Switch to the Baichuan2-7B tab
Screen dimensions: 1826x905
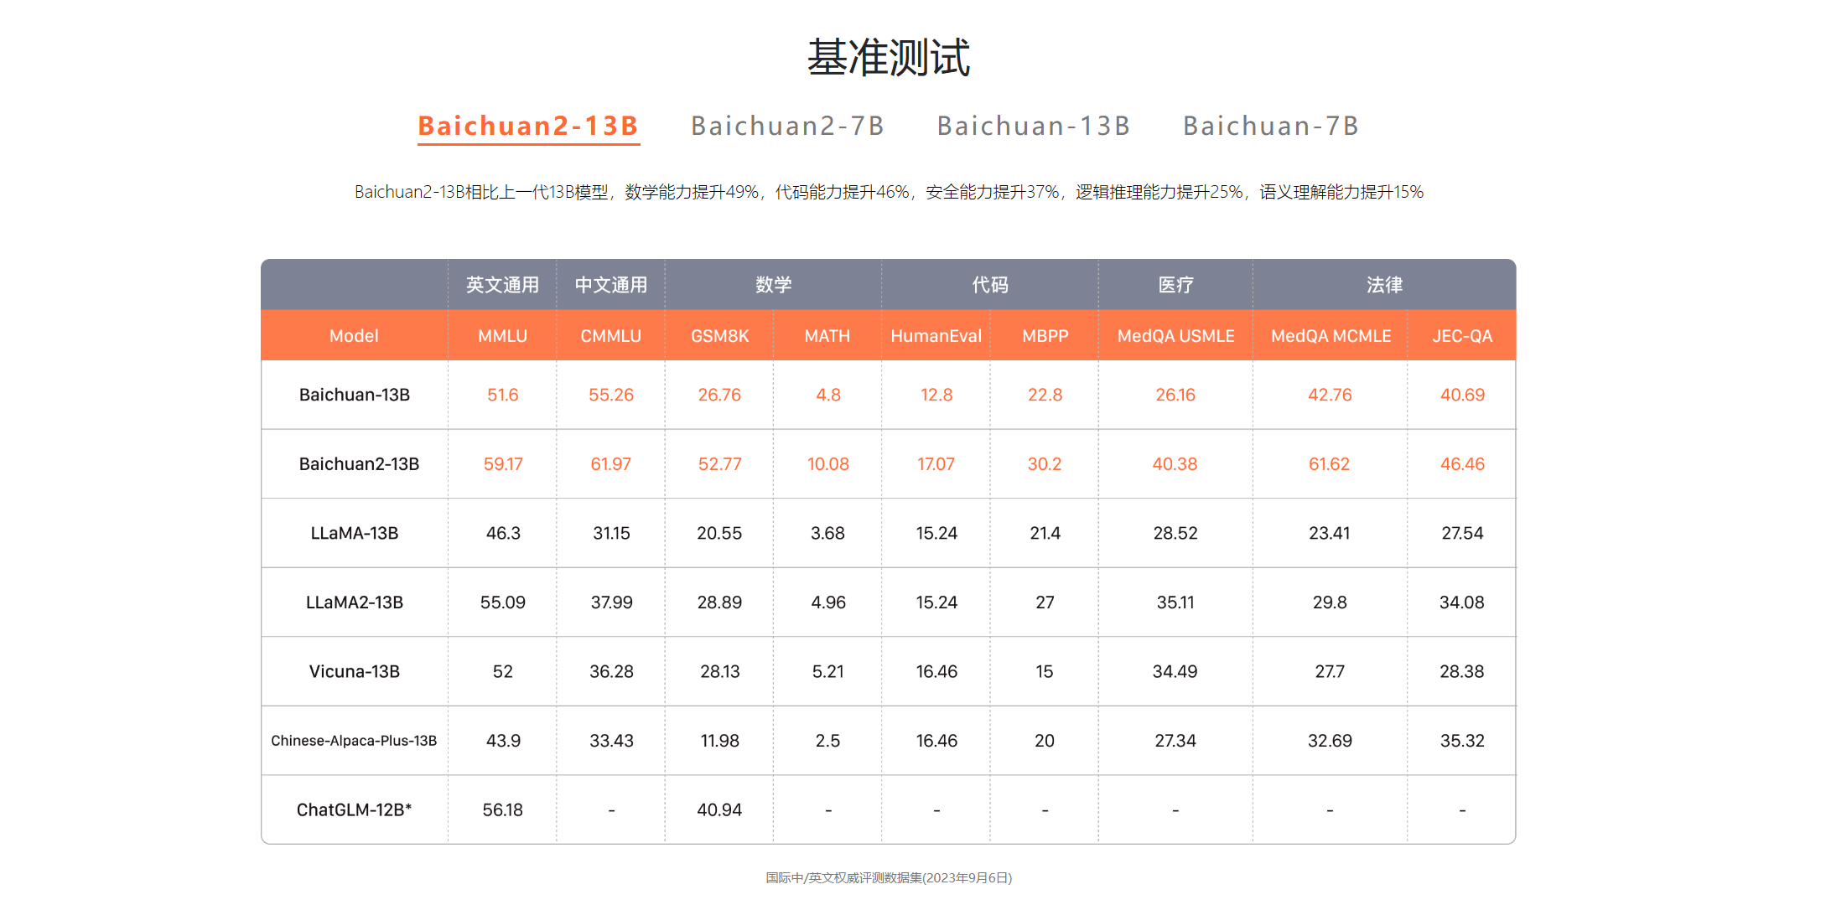(x=787, y=127)
